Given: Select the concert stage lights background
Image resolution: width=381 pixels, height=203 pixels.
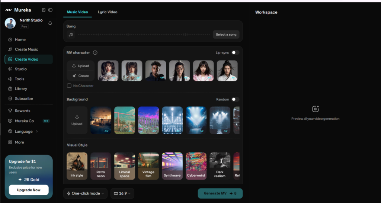Looking at the screenshot, I should [x=220, y=120].
